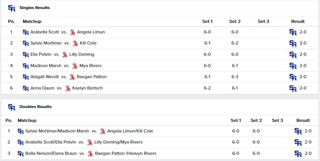Click the red team logo before Kaelyn Bertsch
Screen dimensions: 320x161
(x=68, y=88)
